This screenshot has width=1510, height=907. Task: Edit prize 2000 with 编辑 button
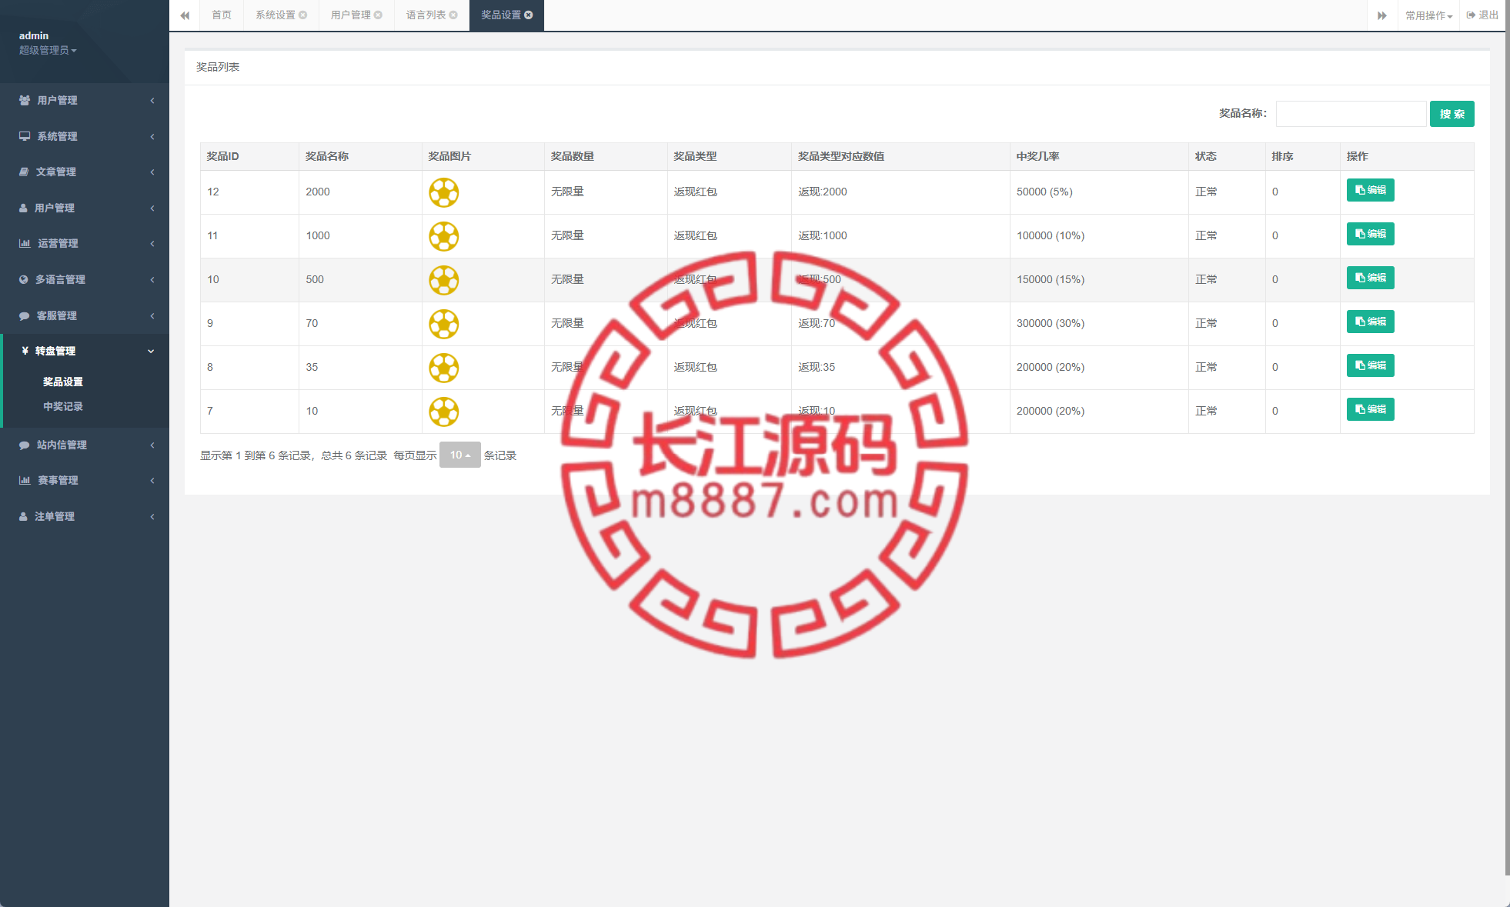(x=1370, y=190)
